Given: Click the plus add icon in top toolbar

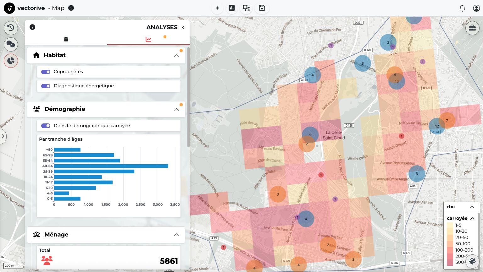Looking at the screenshot, I should (x=217, y=8).
